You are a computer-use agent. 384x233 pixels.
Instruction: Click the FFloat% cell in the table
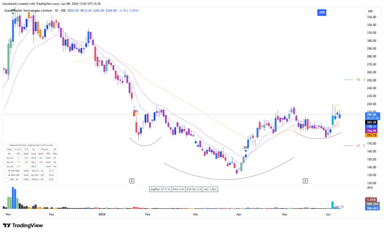[44, 150]
